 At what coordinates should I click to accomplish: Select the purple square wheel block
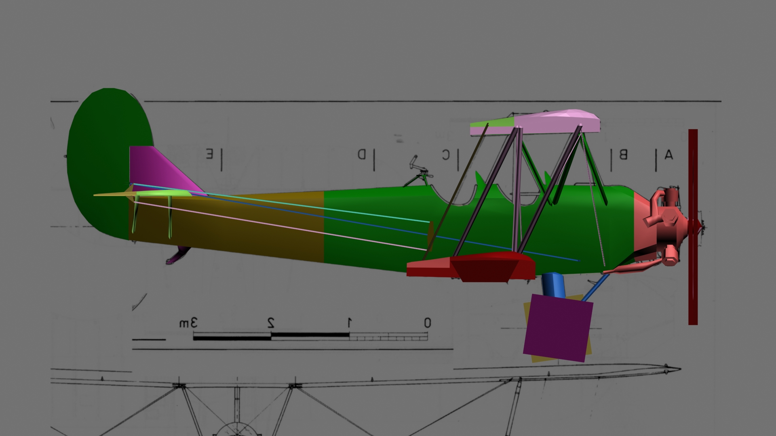[558, 329]
